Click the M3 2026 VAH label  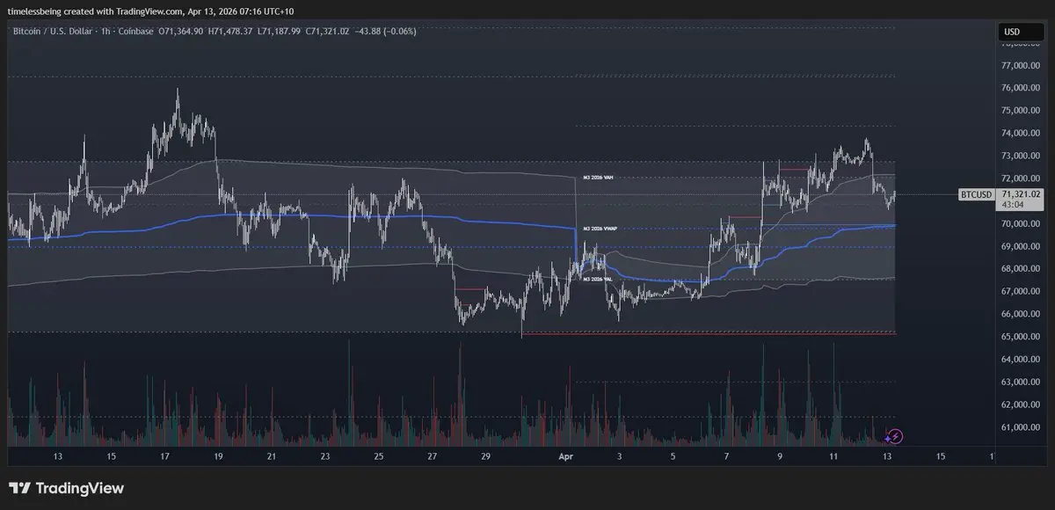[x=598, y=178]
